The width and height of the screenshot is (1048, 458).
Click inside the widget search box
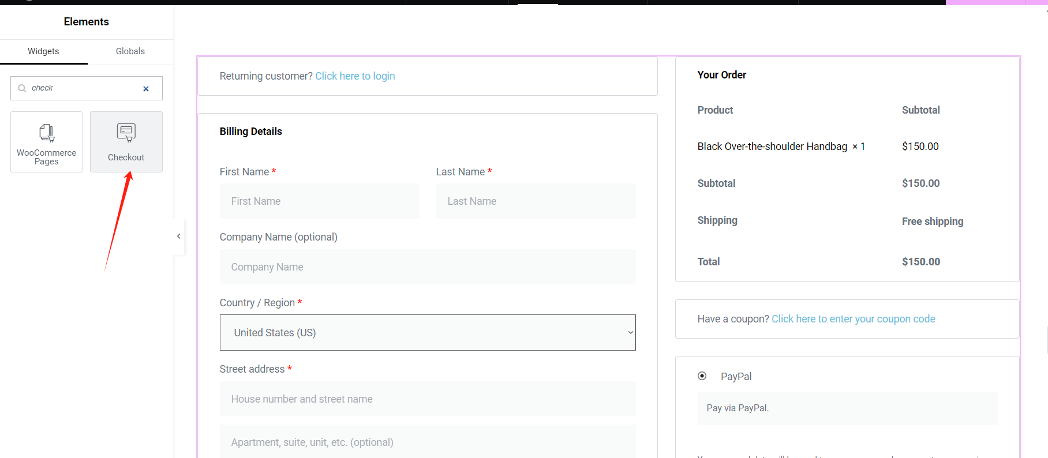(x=81, y=88)
